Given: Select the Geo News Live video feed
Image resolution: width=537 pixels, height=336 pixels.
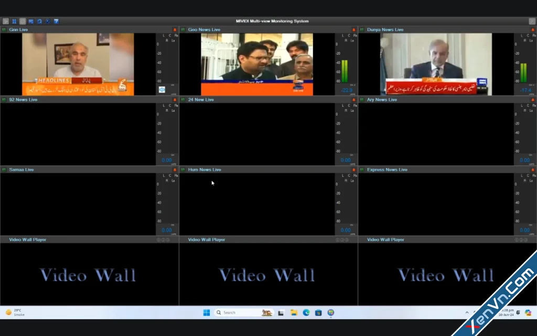Looking at the screenshot, I should coord(257,64).
